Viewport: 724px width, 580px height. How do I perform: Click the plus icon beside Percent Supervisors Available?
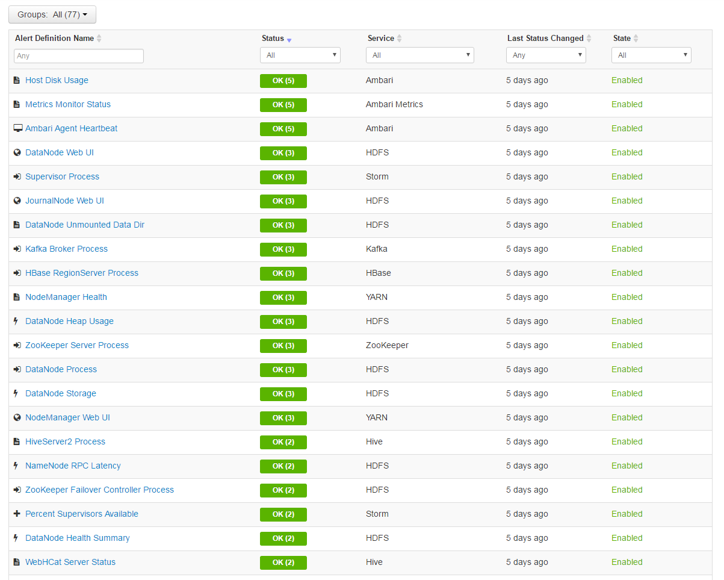[x=17, y=514]
